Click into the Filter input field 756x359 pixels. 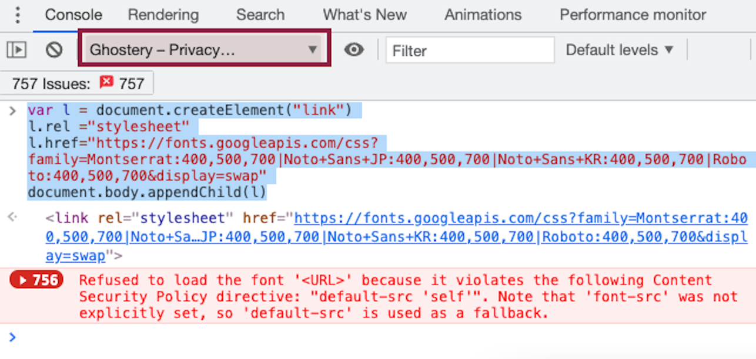(469, 50)
